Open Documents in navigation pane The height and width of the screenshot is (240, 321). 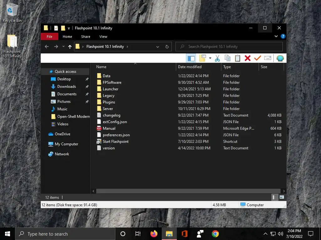click(67, 94)
